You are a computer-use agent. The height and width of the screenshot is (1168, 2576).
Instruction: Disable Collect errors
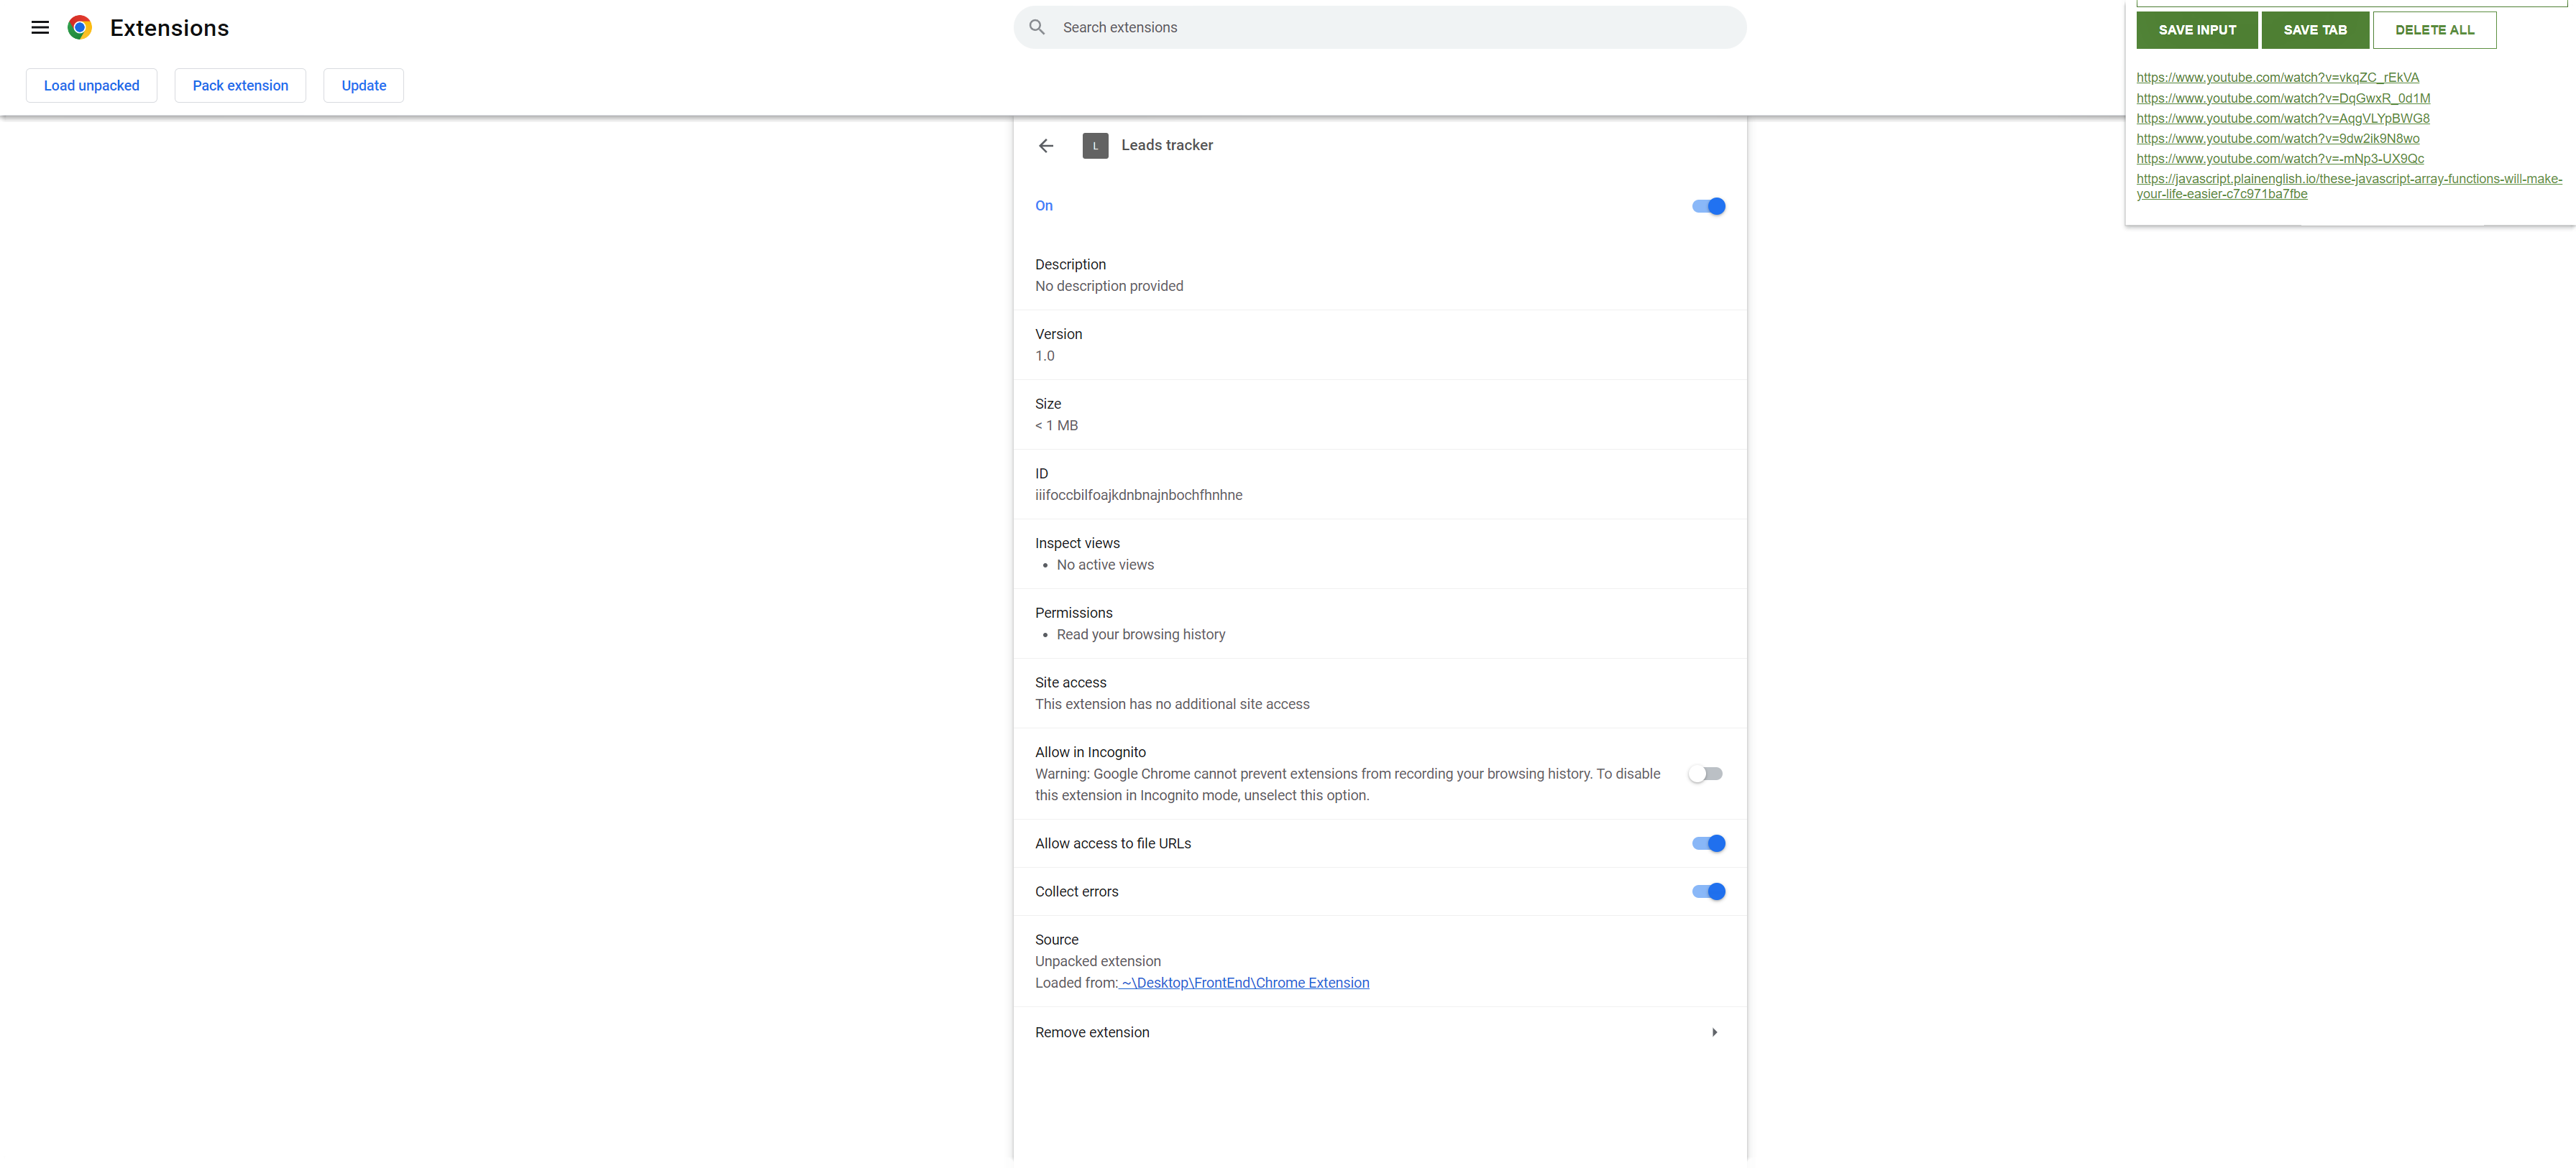point(1708,891)
